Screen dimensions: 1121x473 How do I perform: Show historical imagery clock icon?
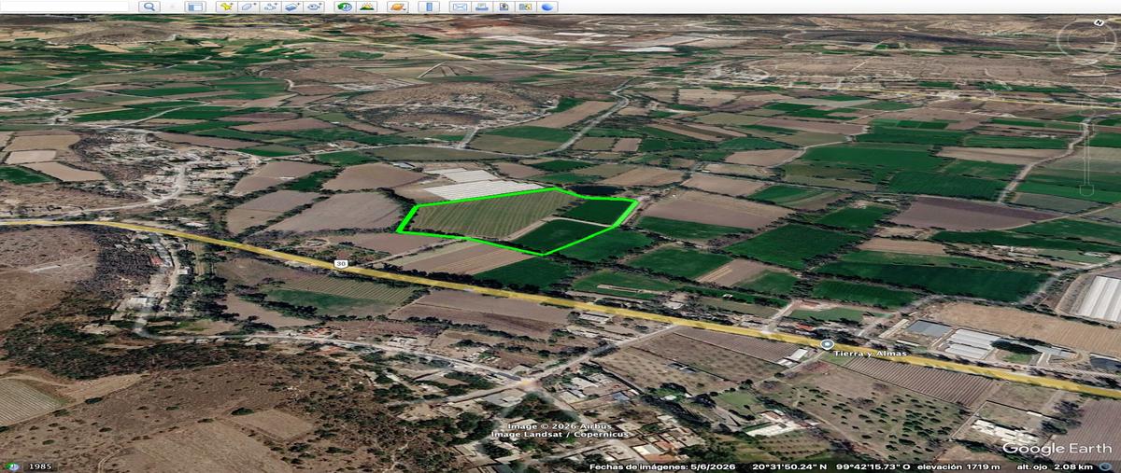(345, 7)
